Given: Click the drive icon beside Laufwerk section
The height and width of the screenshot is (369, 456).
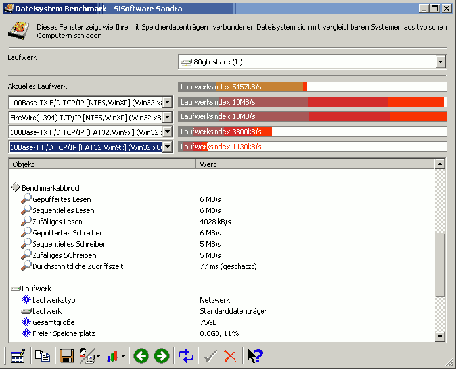Looking at the screenshot, I should (x=16, y=289).
